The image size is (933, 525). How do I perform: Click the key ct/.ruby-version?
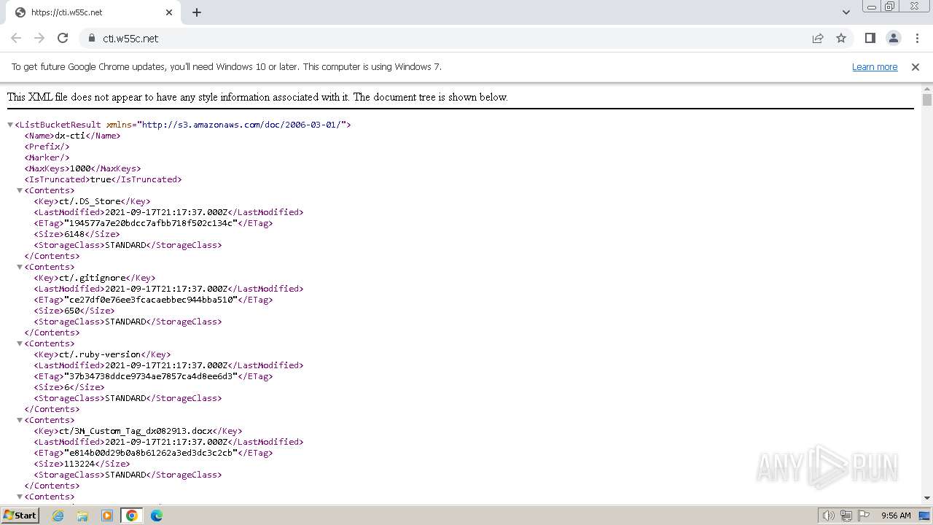pyautogui.click(x=100, y=354)
